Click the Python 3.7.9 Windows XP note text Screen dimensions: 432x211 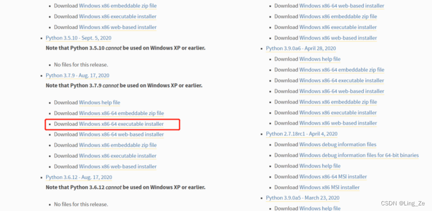coord(124,85)
